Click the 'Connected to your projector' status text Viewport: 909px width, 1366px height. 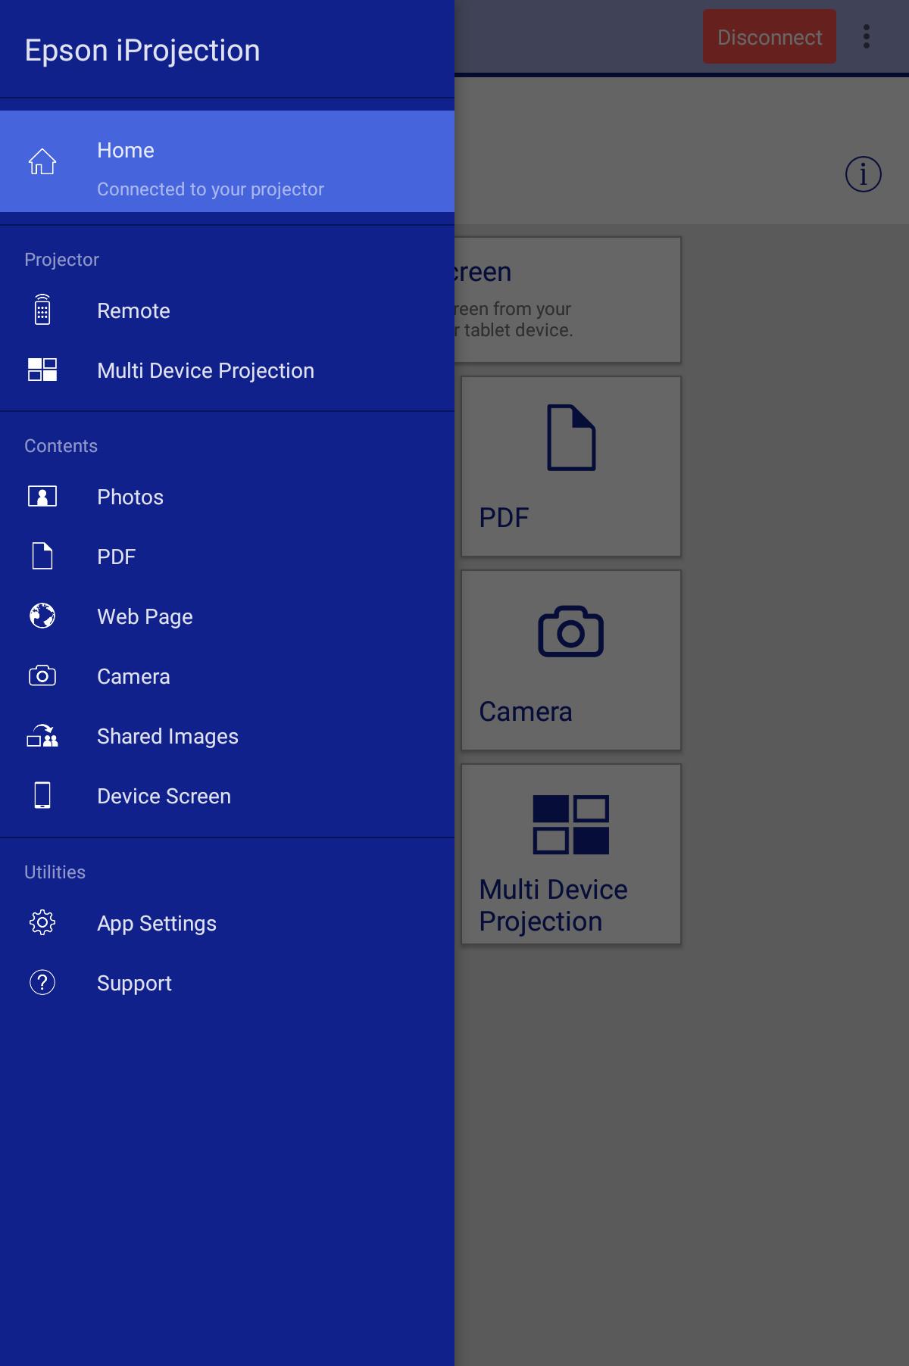pos(211,189)
